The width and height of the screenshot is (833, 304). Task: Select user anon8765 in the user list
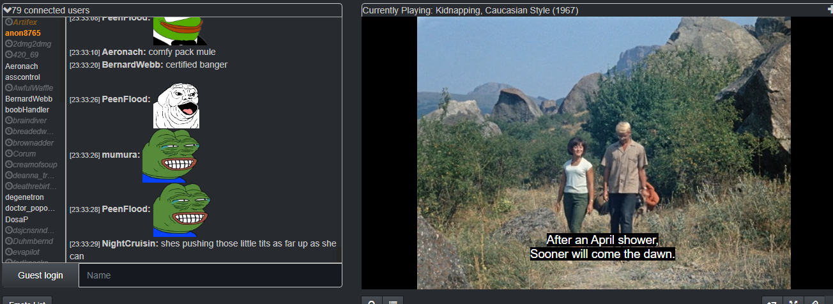[23, 33]
